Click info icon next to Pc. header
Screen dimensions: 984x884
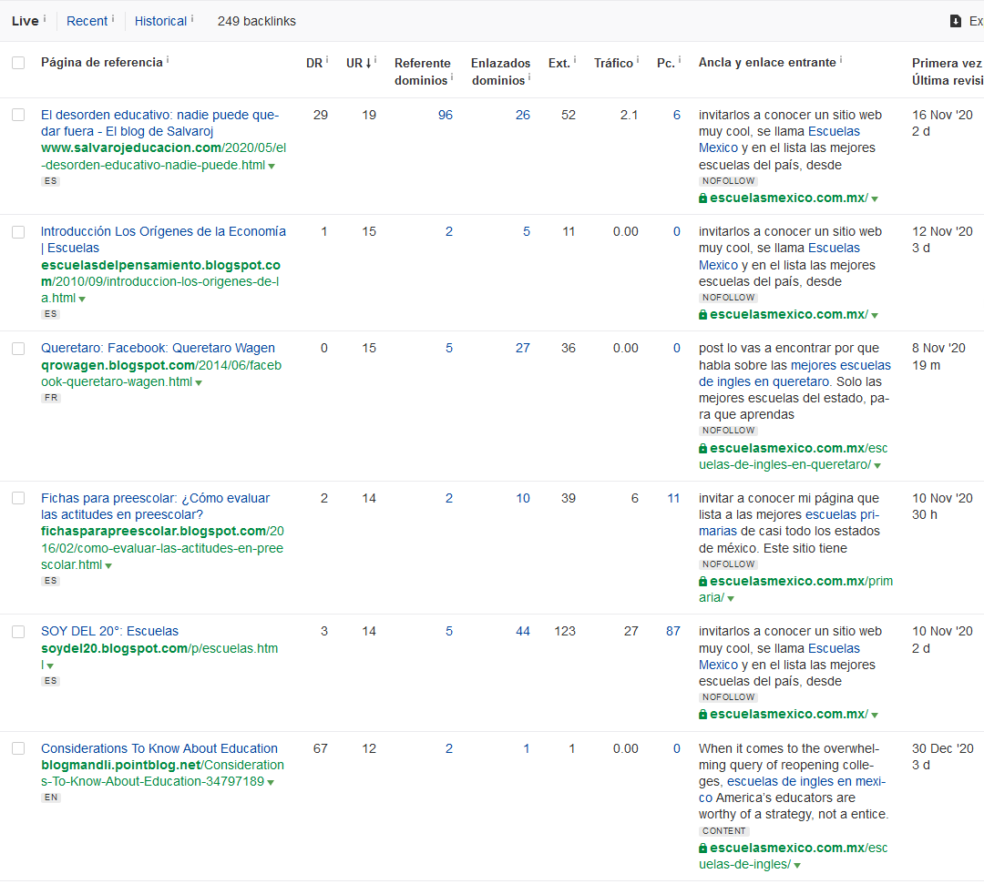pos(680,60)
